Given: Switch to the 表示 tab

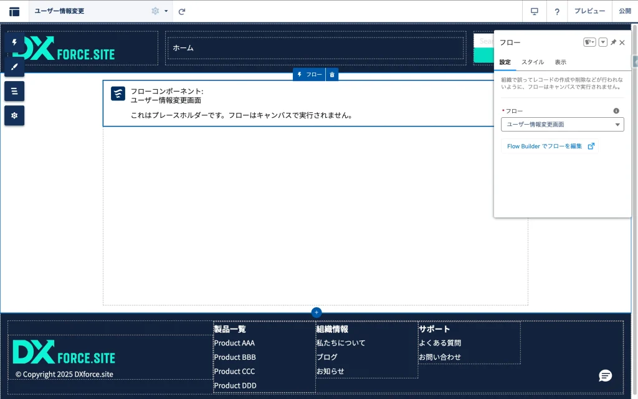Looking at the screenshot, I should tap(560, 62).
